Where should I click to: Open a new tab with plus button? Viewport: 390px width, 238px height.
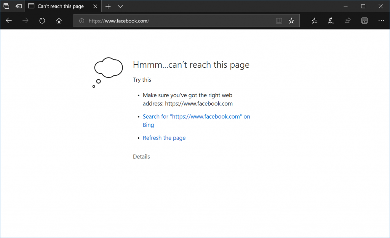(x=108, y=6)
